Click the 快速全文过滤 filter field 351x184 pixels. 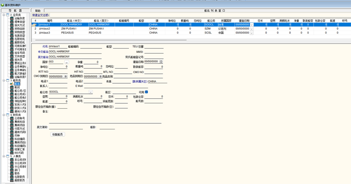click(x=199, y=15)
